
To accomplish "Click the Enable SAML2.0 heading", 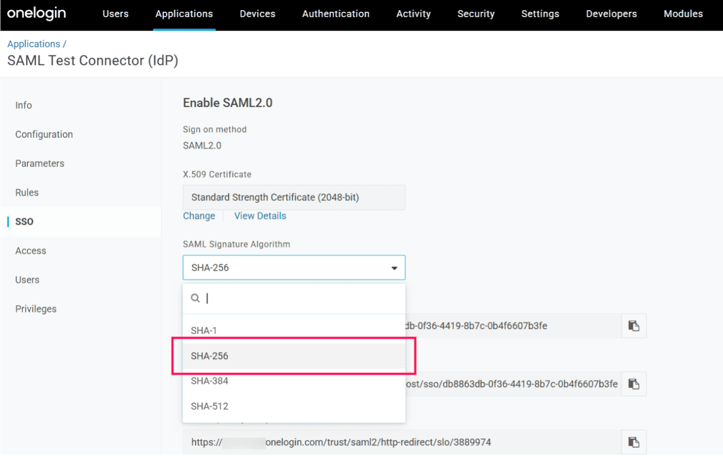I will (228, 103).
